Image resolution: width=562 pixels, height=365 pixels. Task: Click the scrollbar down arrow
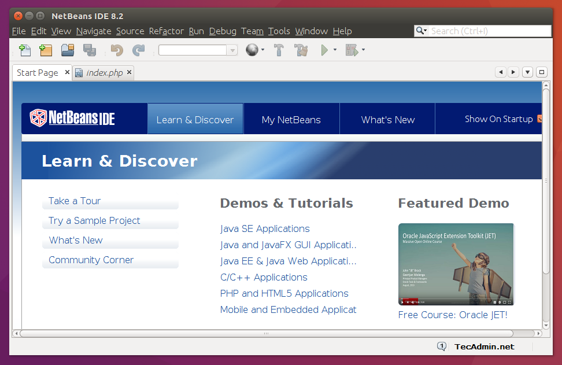point(546,326)
